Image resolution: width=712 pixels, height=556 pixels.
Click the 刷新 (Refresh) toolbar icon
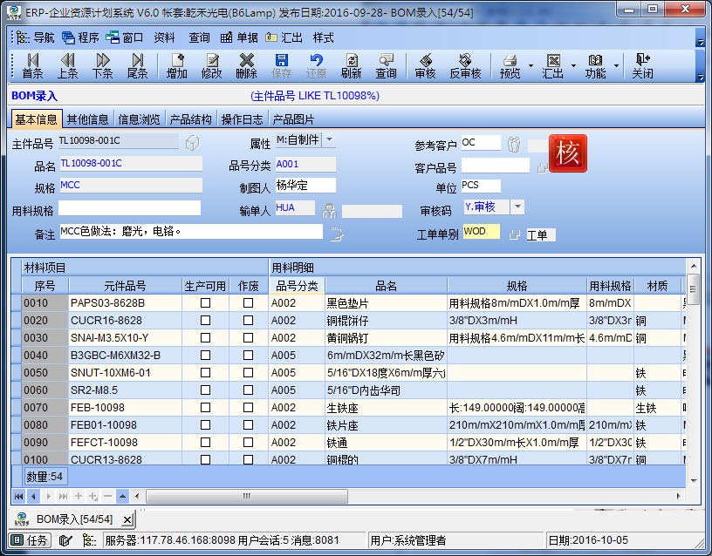(351, 65)
